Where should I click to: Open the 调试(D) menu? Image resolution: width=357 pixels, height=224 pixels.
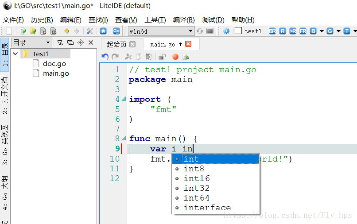[213, 20]
